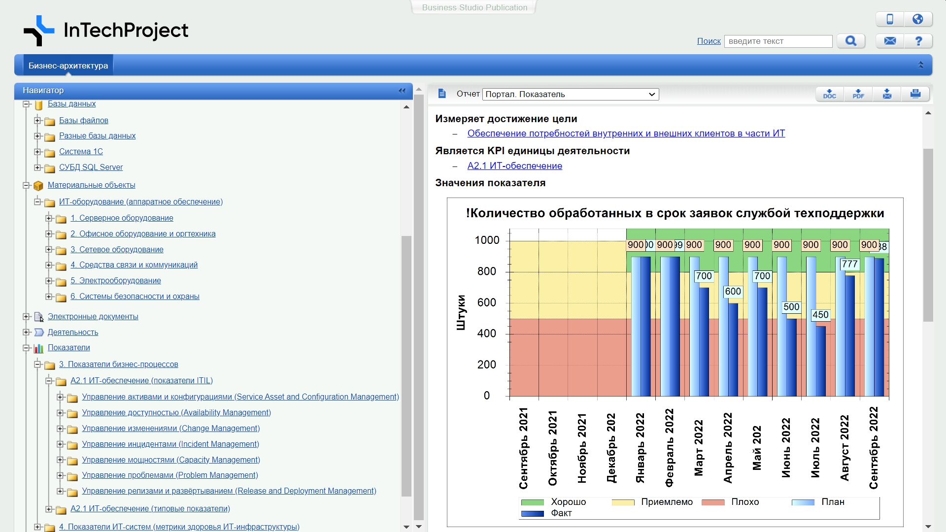Expand the Система 1С folder

point(38,152)
